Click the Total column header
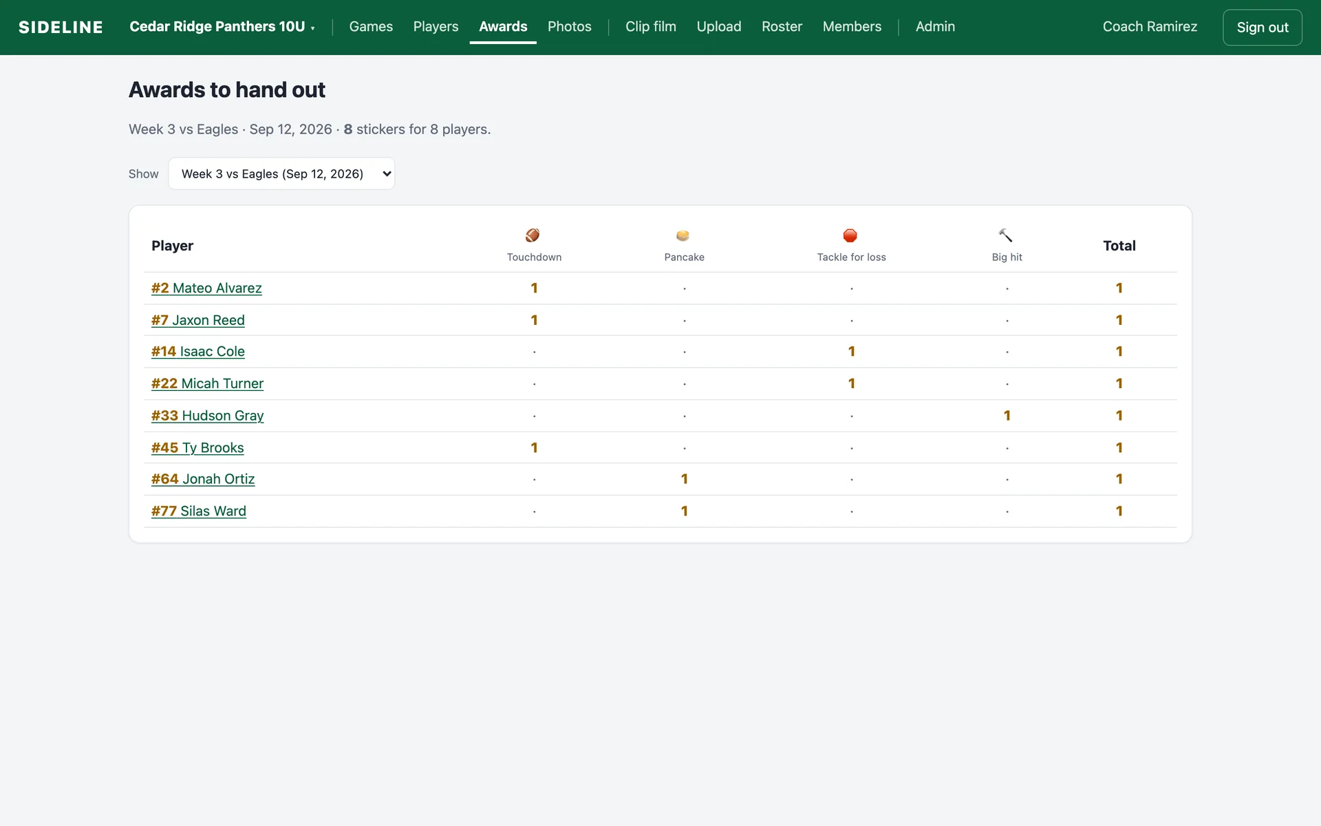The width and height of the screenshot is (1321, 826). pos(1119,246)
